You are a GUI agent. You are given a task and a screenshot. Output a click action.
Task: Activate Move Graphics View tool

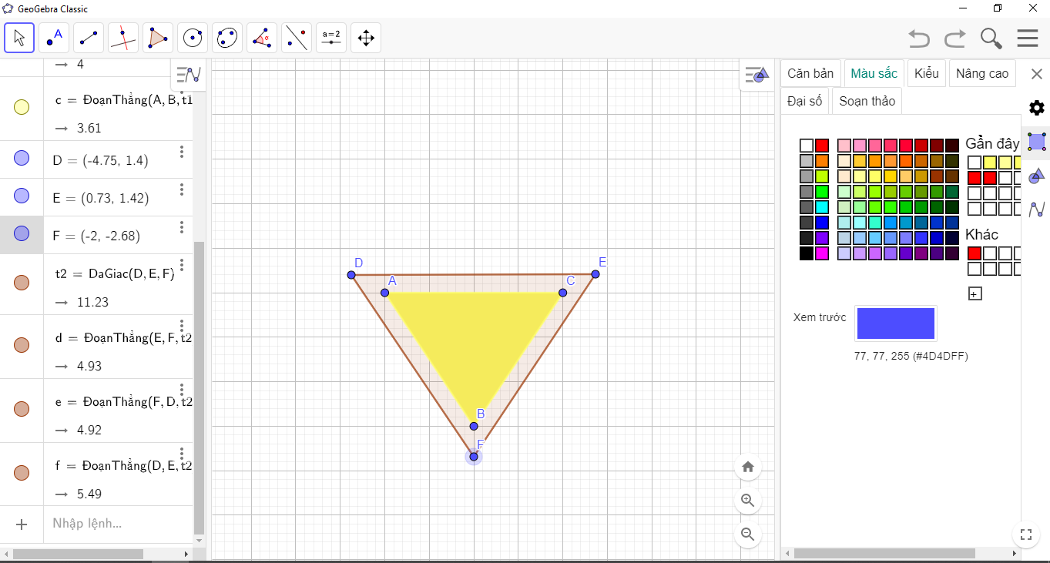click(x=366, y=38)
